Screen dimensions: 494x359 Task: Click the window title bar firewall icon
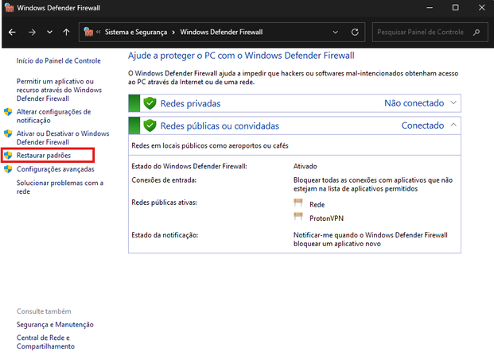[10, 8]
